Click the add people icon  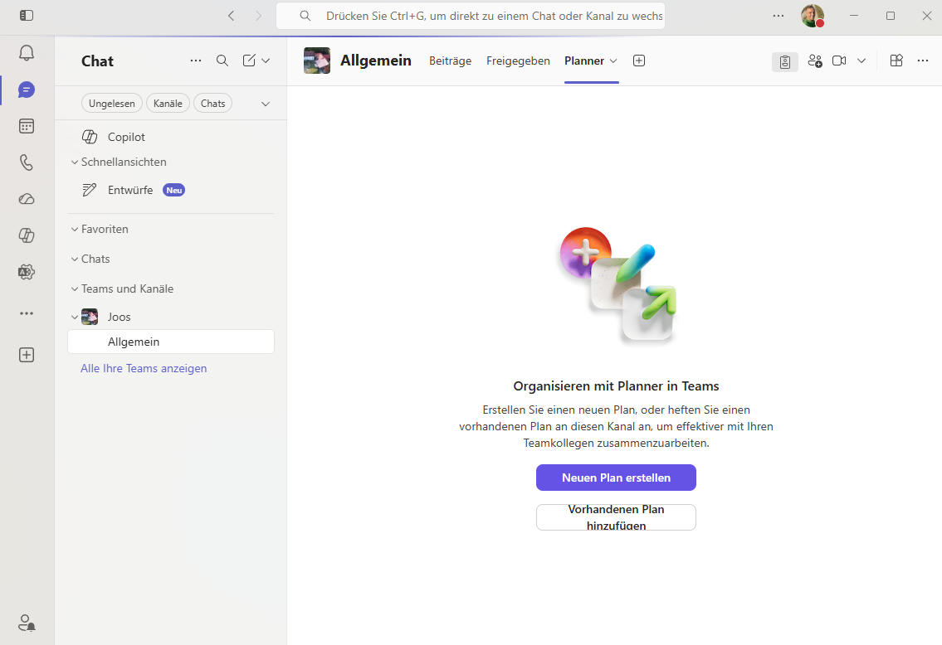point(814,61)
